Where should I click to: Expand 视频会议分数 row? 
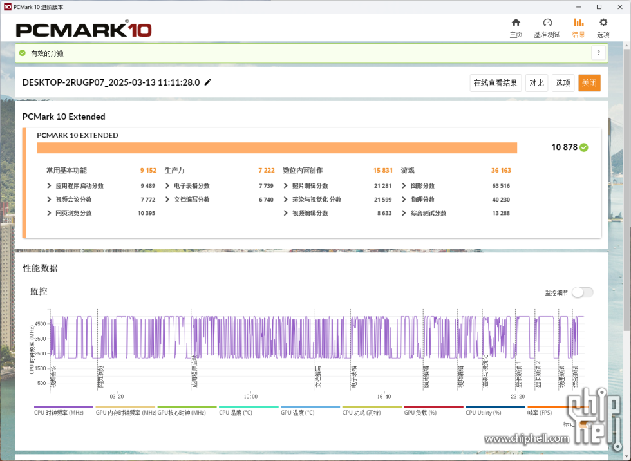pos(49,200)
